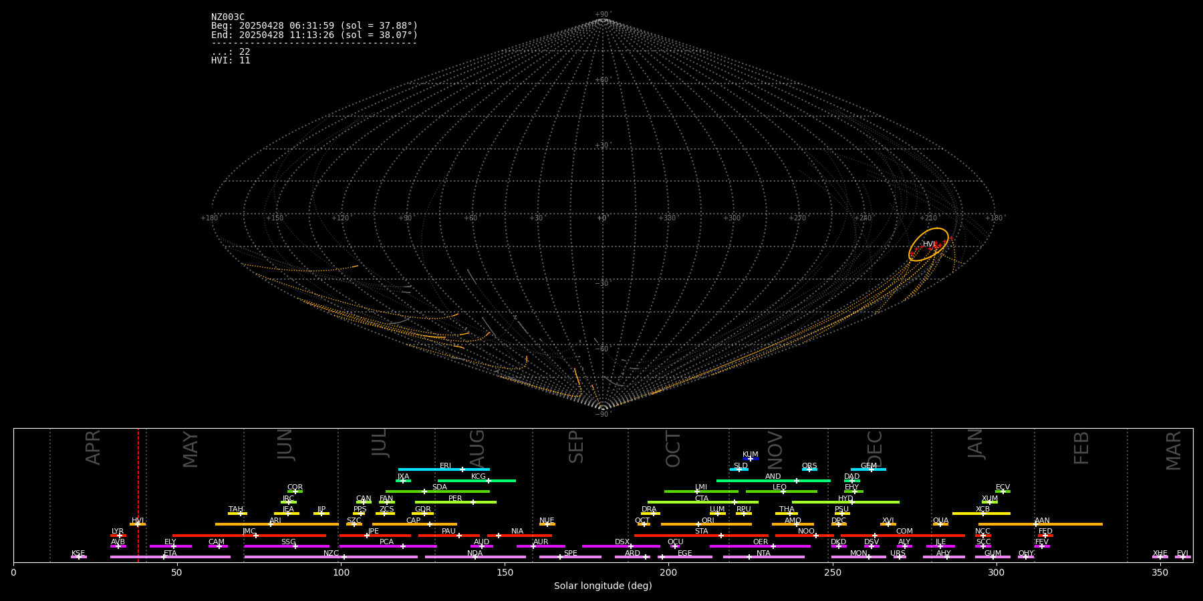Viewport: 1203px width, 601px height.
Task: Click the LYR shower label
Action: pos(118,532)
